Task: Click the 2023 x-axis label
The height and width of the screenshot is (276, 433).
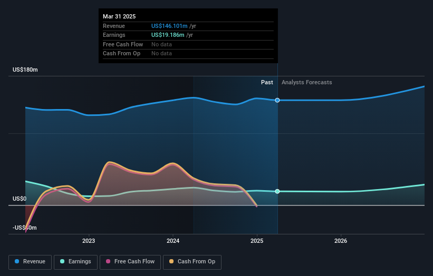Action: [x=89, y=241]
